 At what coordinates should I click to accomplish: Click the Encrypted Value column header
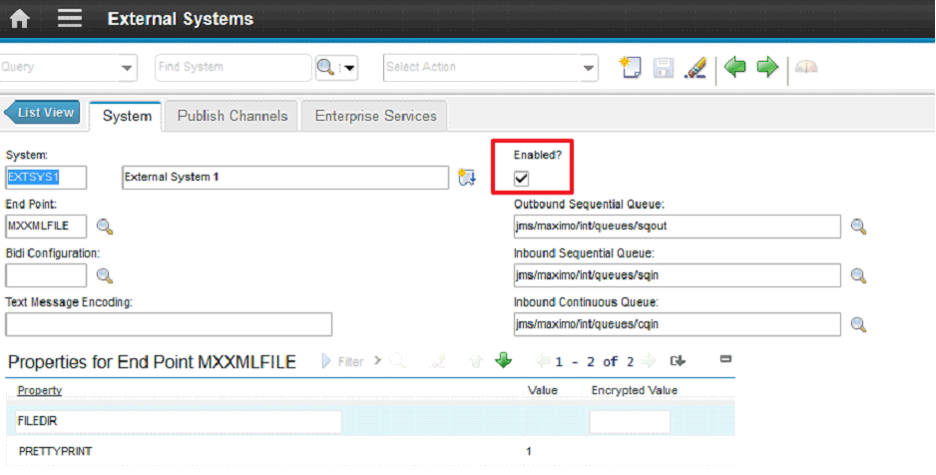(634, 390)
